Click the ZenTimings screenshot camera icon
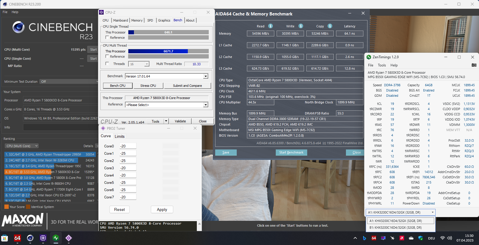 coord(474,65)
